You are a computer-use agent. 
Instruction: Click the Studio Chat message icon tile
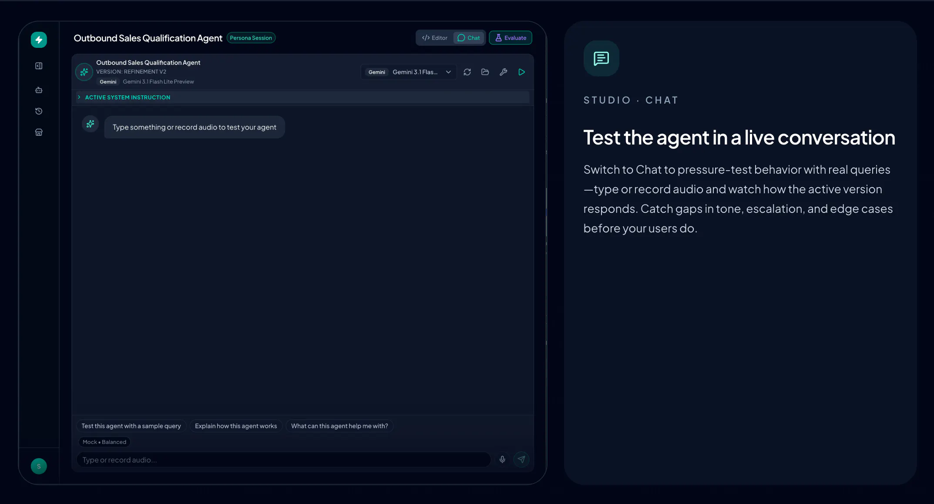point(601,58)
